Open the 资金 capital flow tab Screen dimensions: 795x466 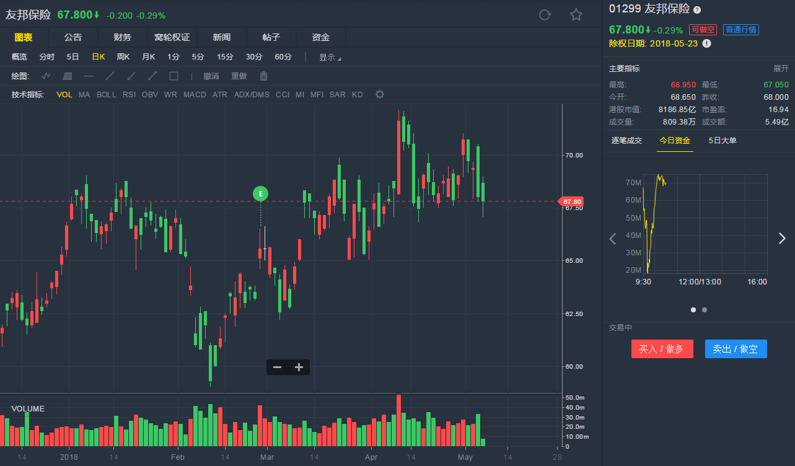[320, 38]
